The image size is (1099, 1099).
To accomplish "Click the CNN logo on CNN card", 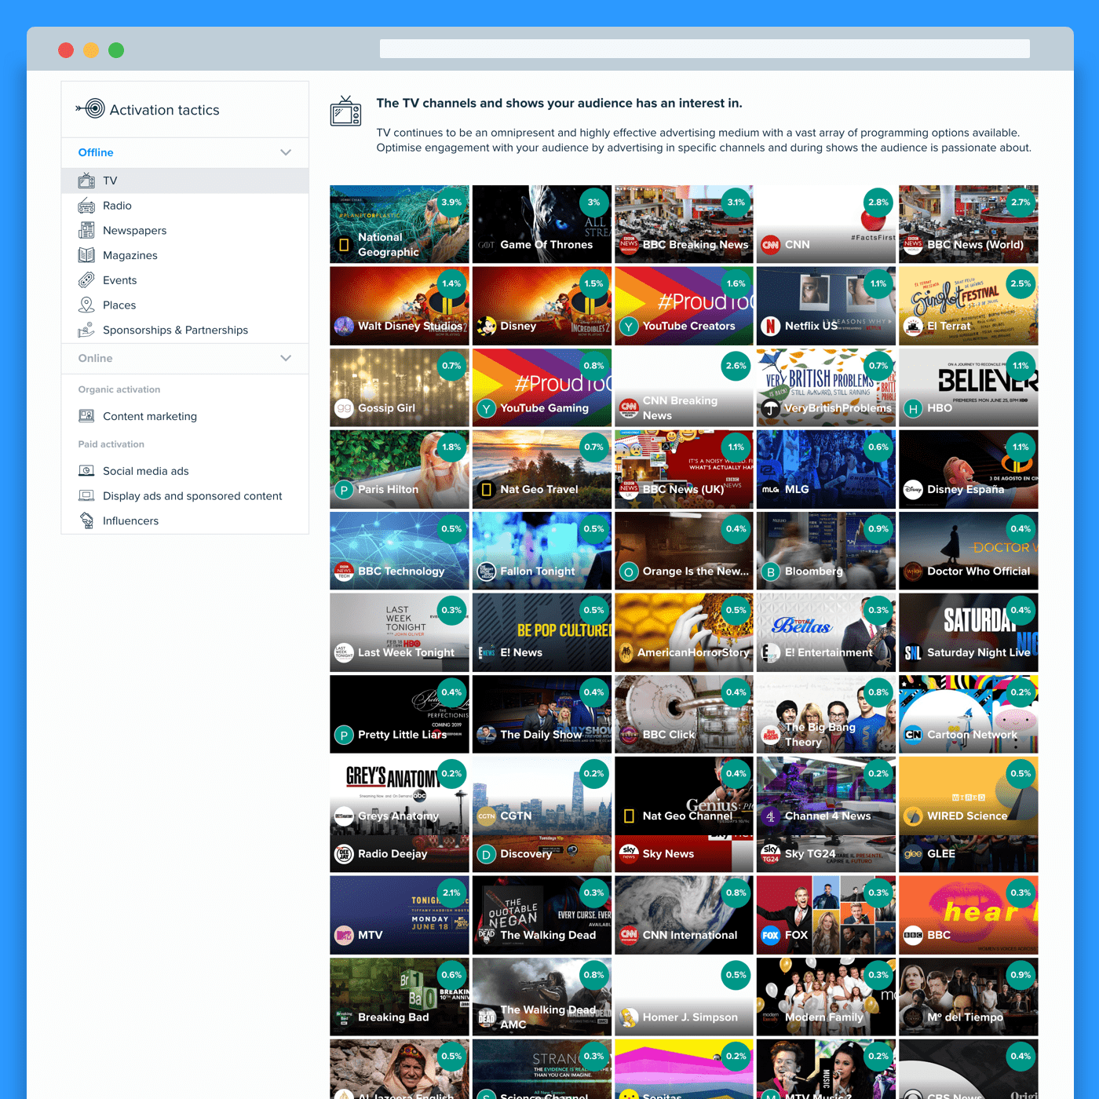I will 771,245.
